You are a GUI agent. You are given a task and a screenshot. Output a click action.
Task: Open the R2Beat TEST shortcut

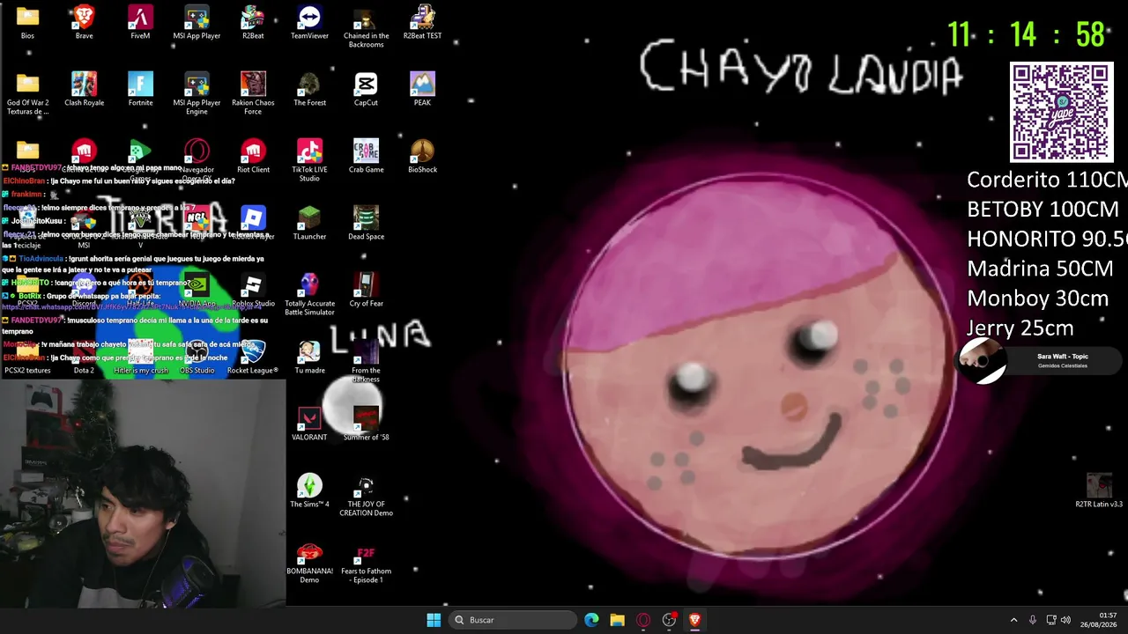coord(422,22)
